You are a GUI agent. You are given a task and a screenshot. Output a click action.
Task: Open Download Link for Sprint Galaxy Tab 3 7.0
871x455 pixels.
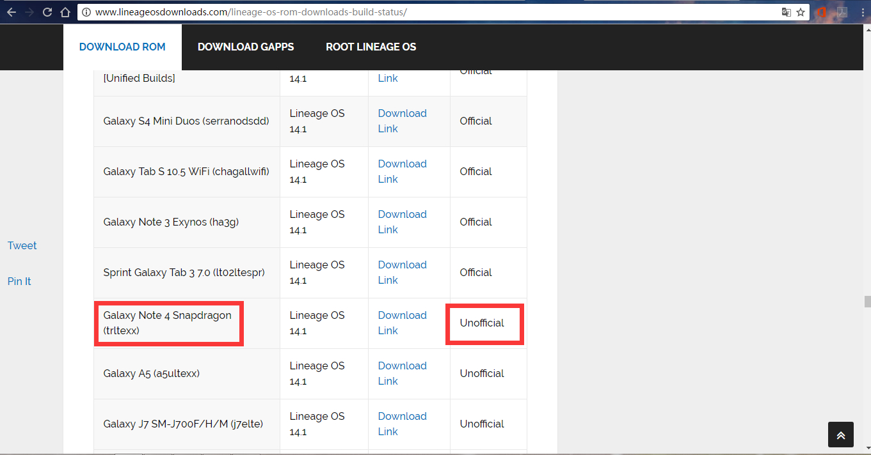403,272
